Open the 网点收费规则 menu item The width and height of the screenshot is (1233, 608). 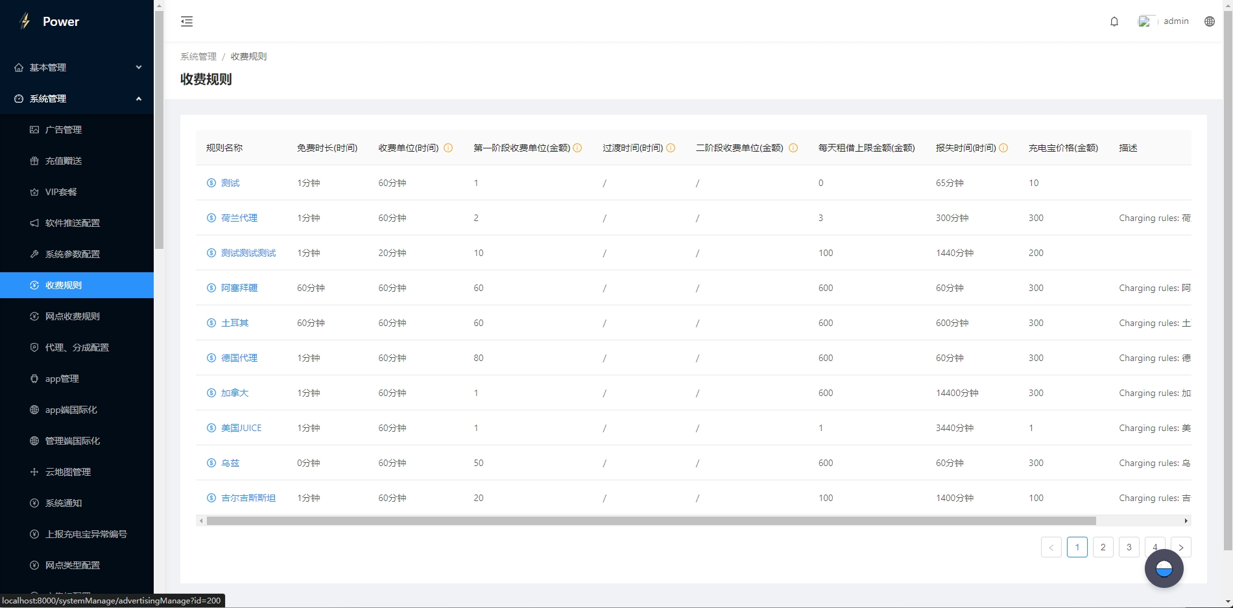click(77, 316)
